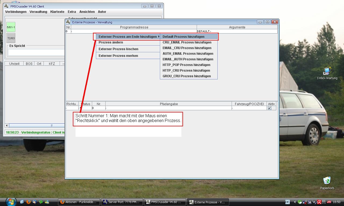Switch to 'Aktionen - Funkmelde...' Firefox taskbar button
This screenshot has width=344, height=206.
pyautogui.click(x=79, y=202)
